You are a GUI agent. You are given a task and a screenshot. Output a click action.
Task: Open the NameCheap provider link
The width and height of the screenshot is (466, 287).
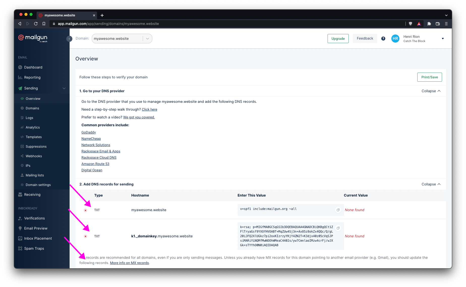coord(91,139)
